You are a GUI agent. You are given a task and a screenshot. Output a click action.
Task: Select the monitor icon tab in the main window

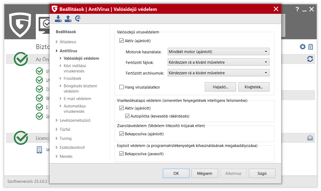tap(44, 25)
